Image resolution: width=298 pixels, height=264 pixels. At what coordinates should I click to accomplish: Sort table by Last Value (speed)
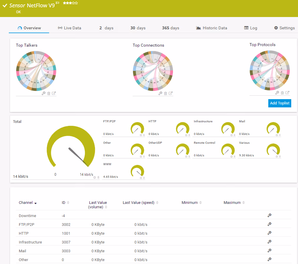[157, 202]
